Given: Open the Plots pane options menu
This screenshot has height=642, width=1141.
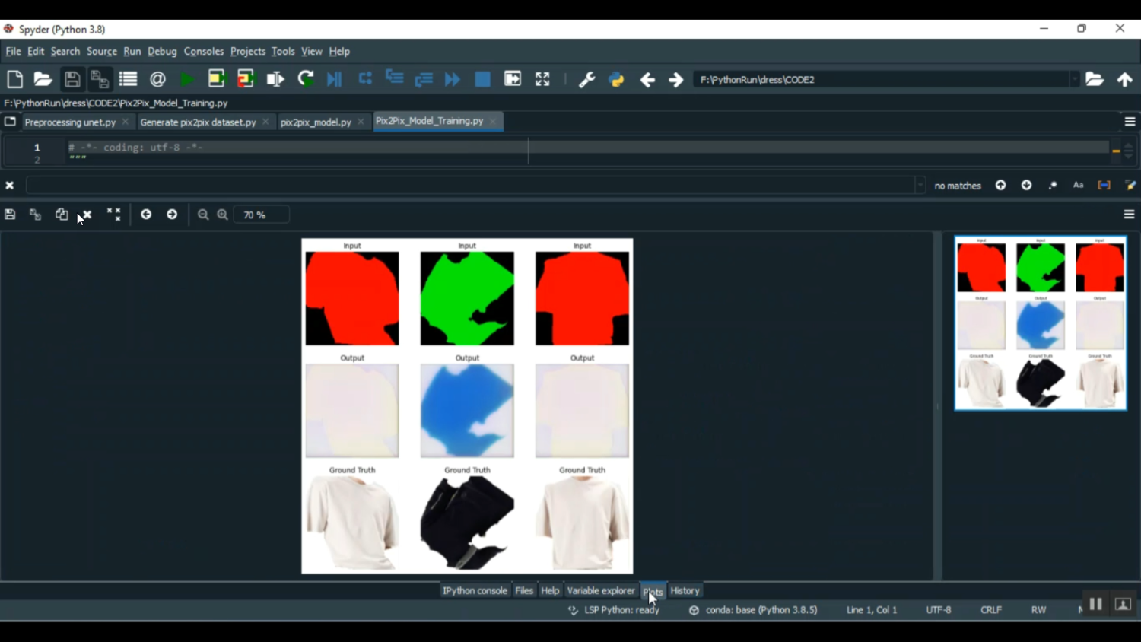Looking at the screenshot, I should [x=1130, y=214].
